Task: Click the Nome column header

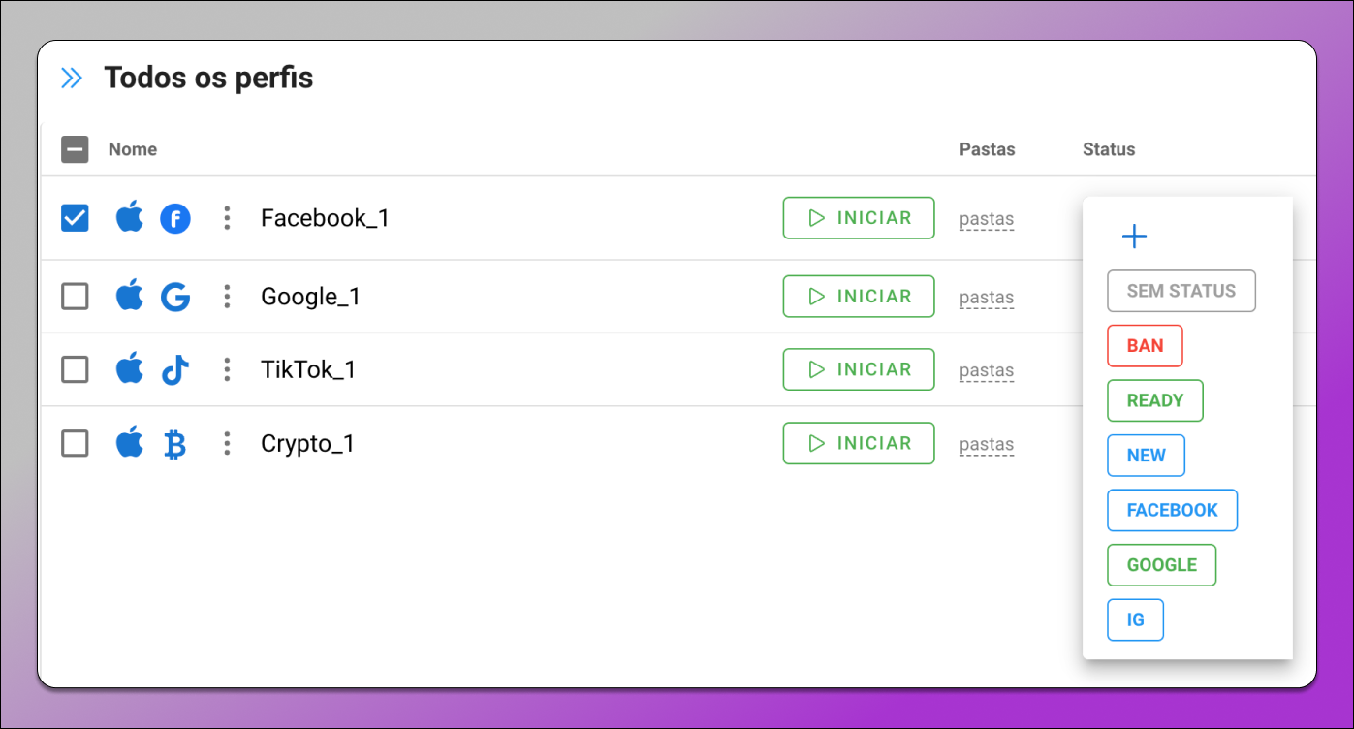Action: pyautogui.click(x=133, y=149)
